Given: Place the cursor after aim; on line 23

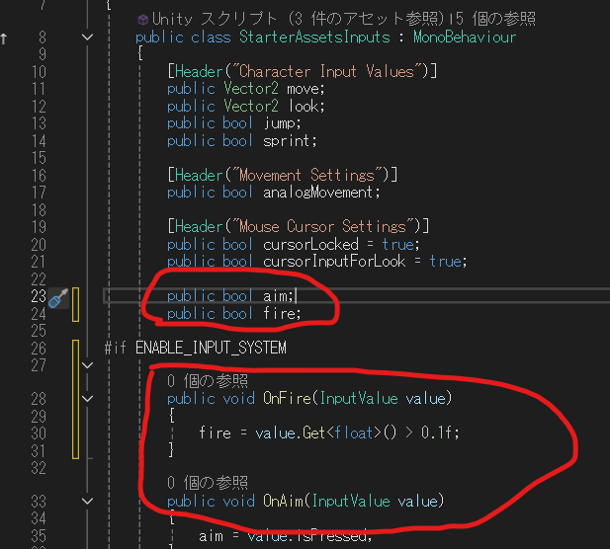Looking at the screenshot, I should click(296, 296).
